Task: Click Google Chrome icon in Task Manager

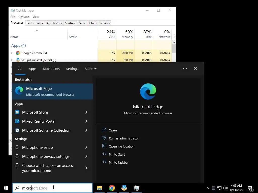Action: 18,53
